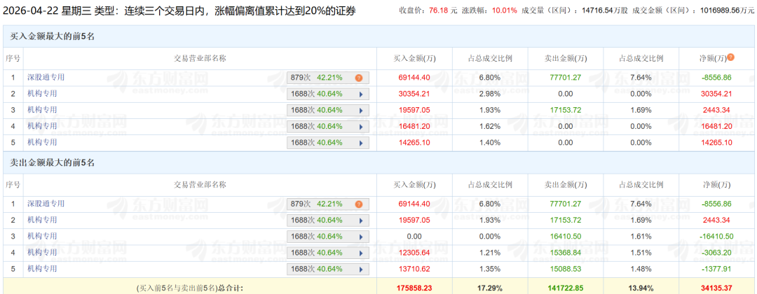The height and width of the screenshot is (294, 757).
Task: Open 深股通专用 link in sell top 5
Action: [x=46, y=204]
